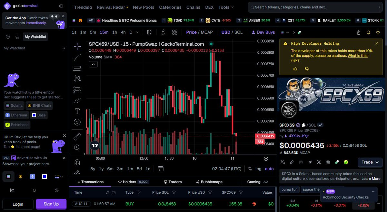This screenshot has height=212, width=387.
Task: Switch to the Traders tab
Action: (x=173, y=182)
